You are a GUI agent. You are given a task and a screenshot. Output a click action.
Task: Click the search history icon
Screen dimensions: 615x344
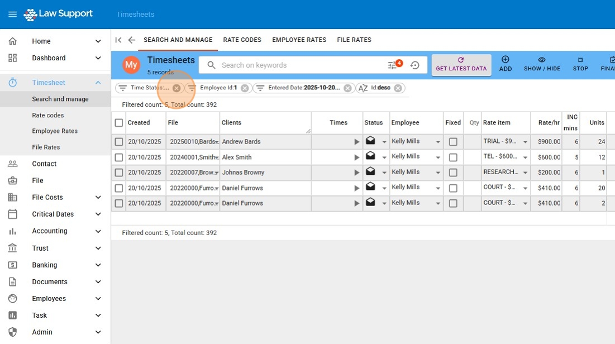pos(414,65)
